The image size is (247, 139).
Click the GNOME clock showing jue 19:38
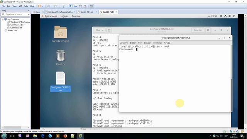click(x=212, y=16)
